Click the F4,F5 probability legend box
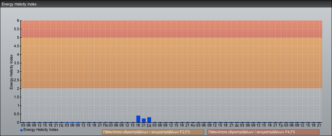This screenshot has height=136, width=332. [263, 132]
